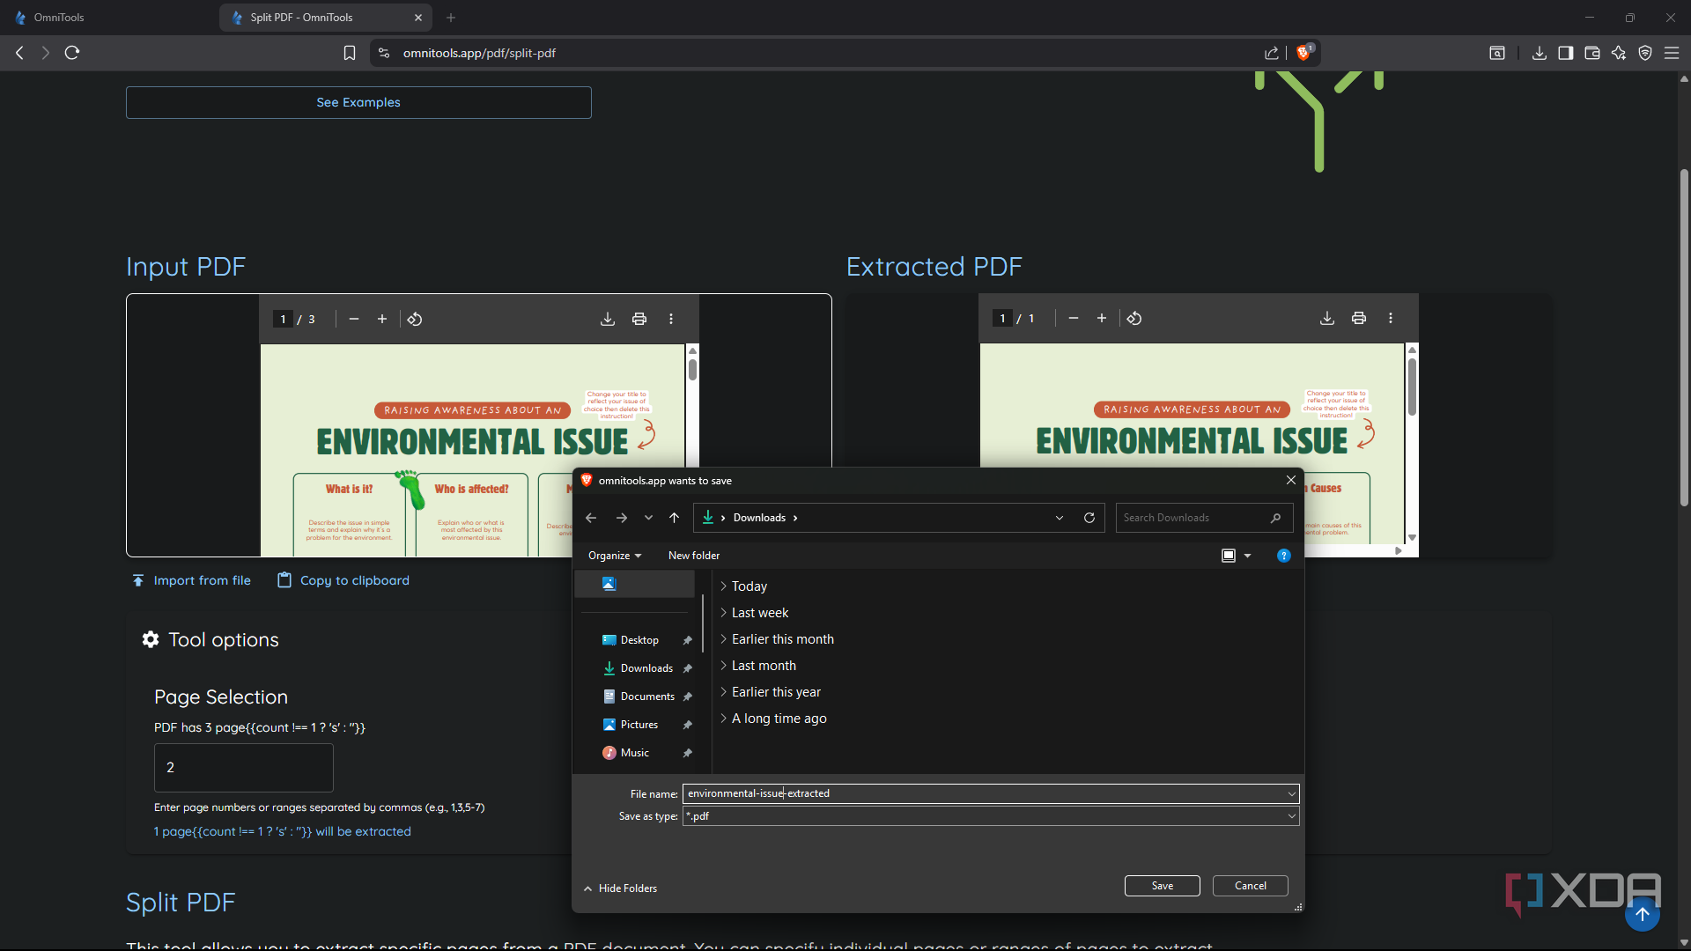The height and width of the screenshot is (951, 1691).
Task: Click the See Examples button
Action: tap(358, 102)
